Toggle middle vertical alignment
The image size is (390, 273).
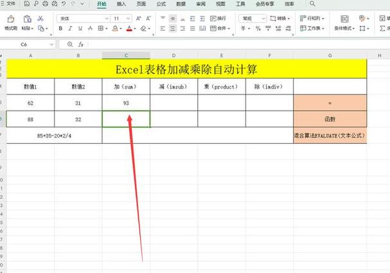tap(173, 19)
